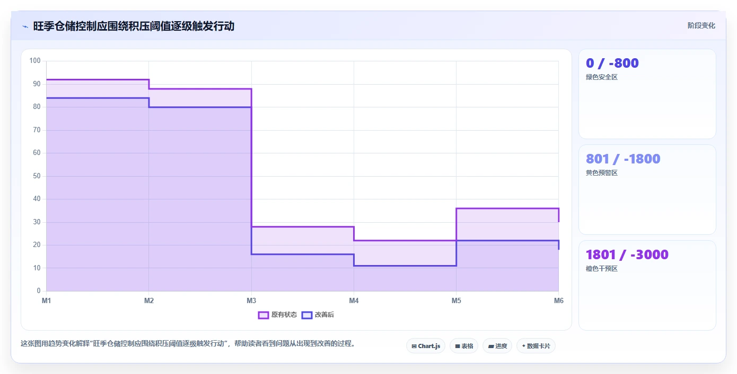
Task: Click the 改善后 indigo legend swatch
Action: click(x=307, y=315)
